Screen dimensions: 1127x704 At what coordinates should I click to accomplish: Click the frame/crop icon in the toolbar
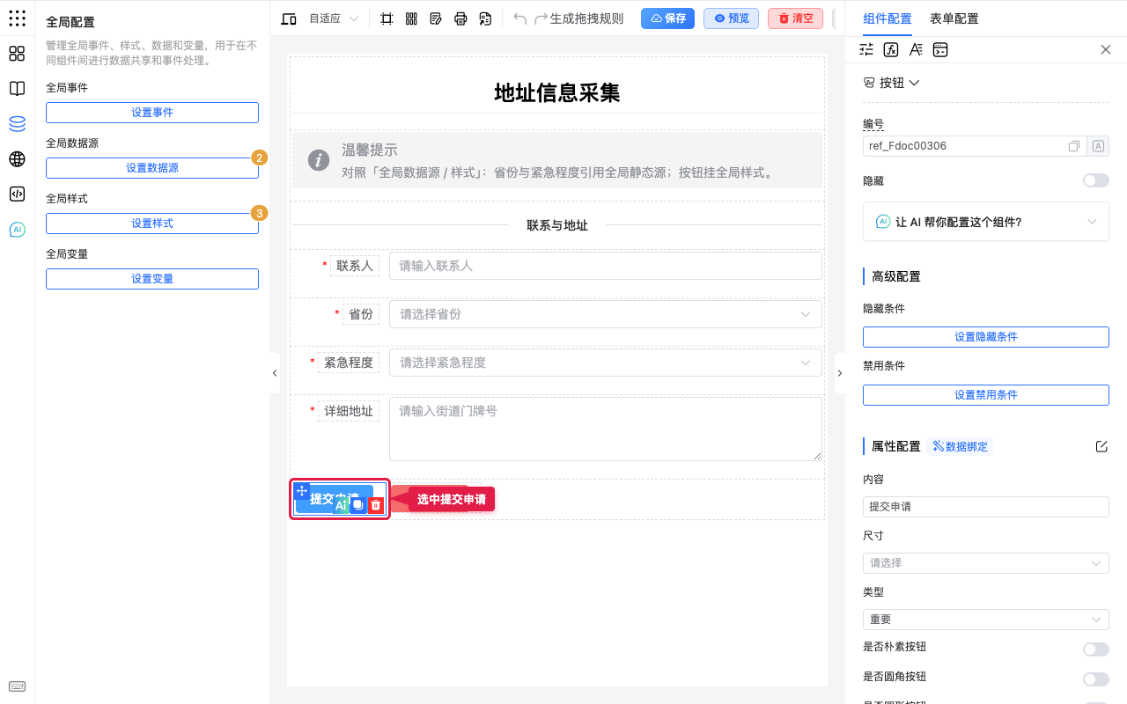(x=387, y=18)
